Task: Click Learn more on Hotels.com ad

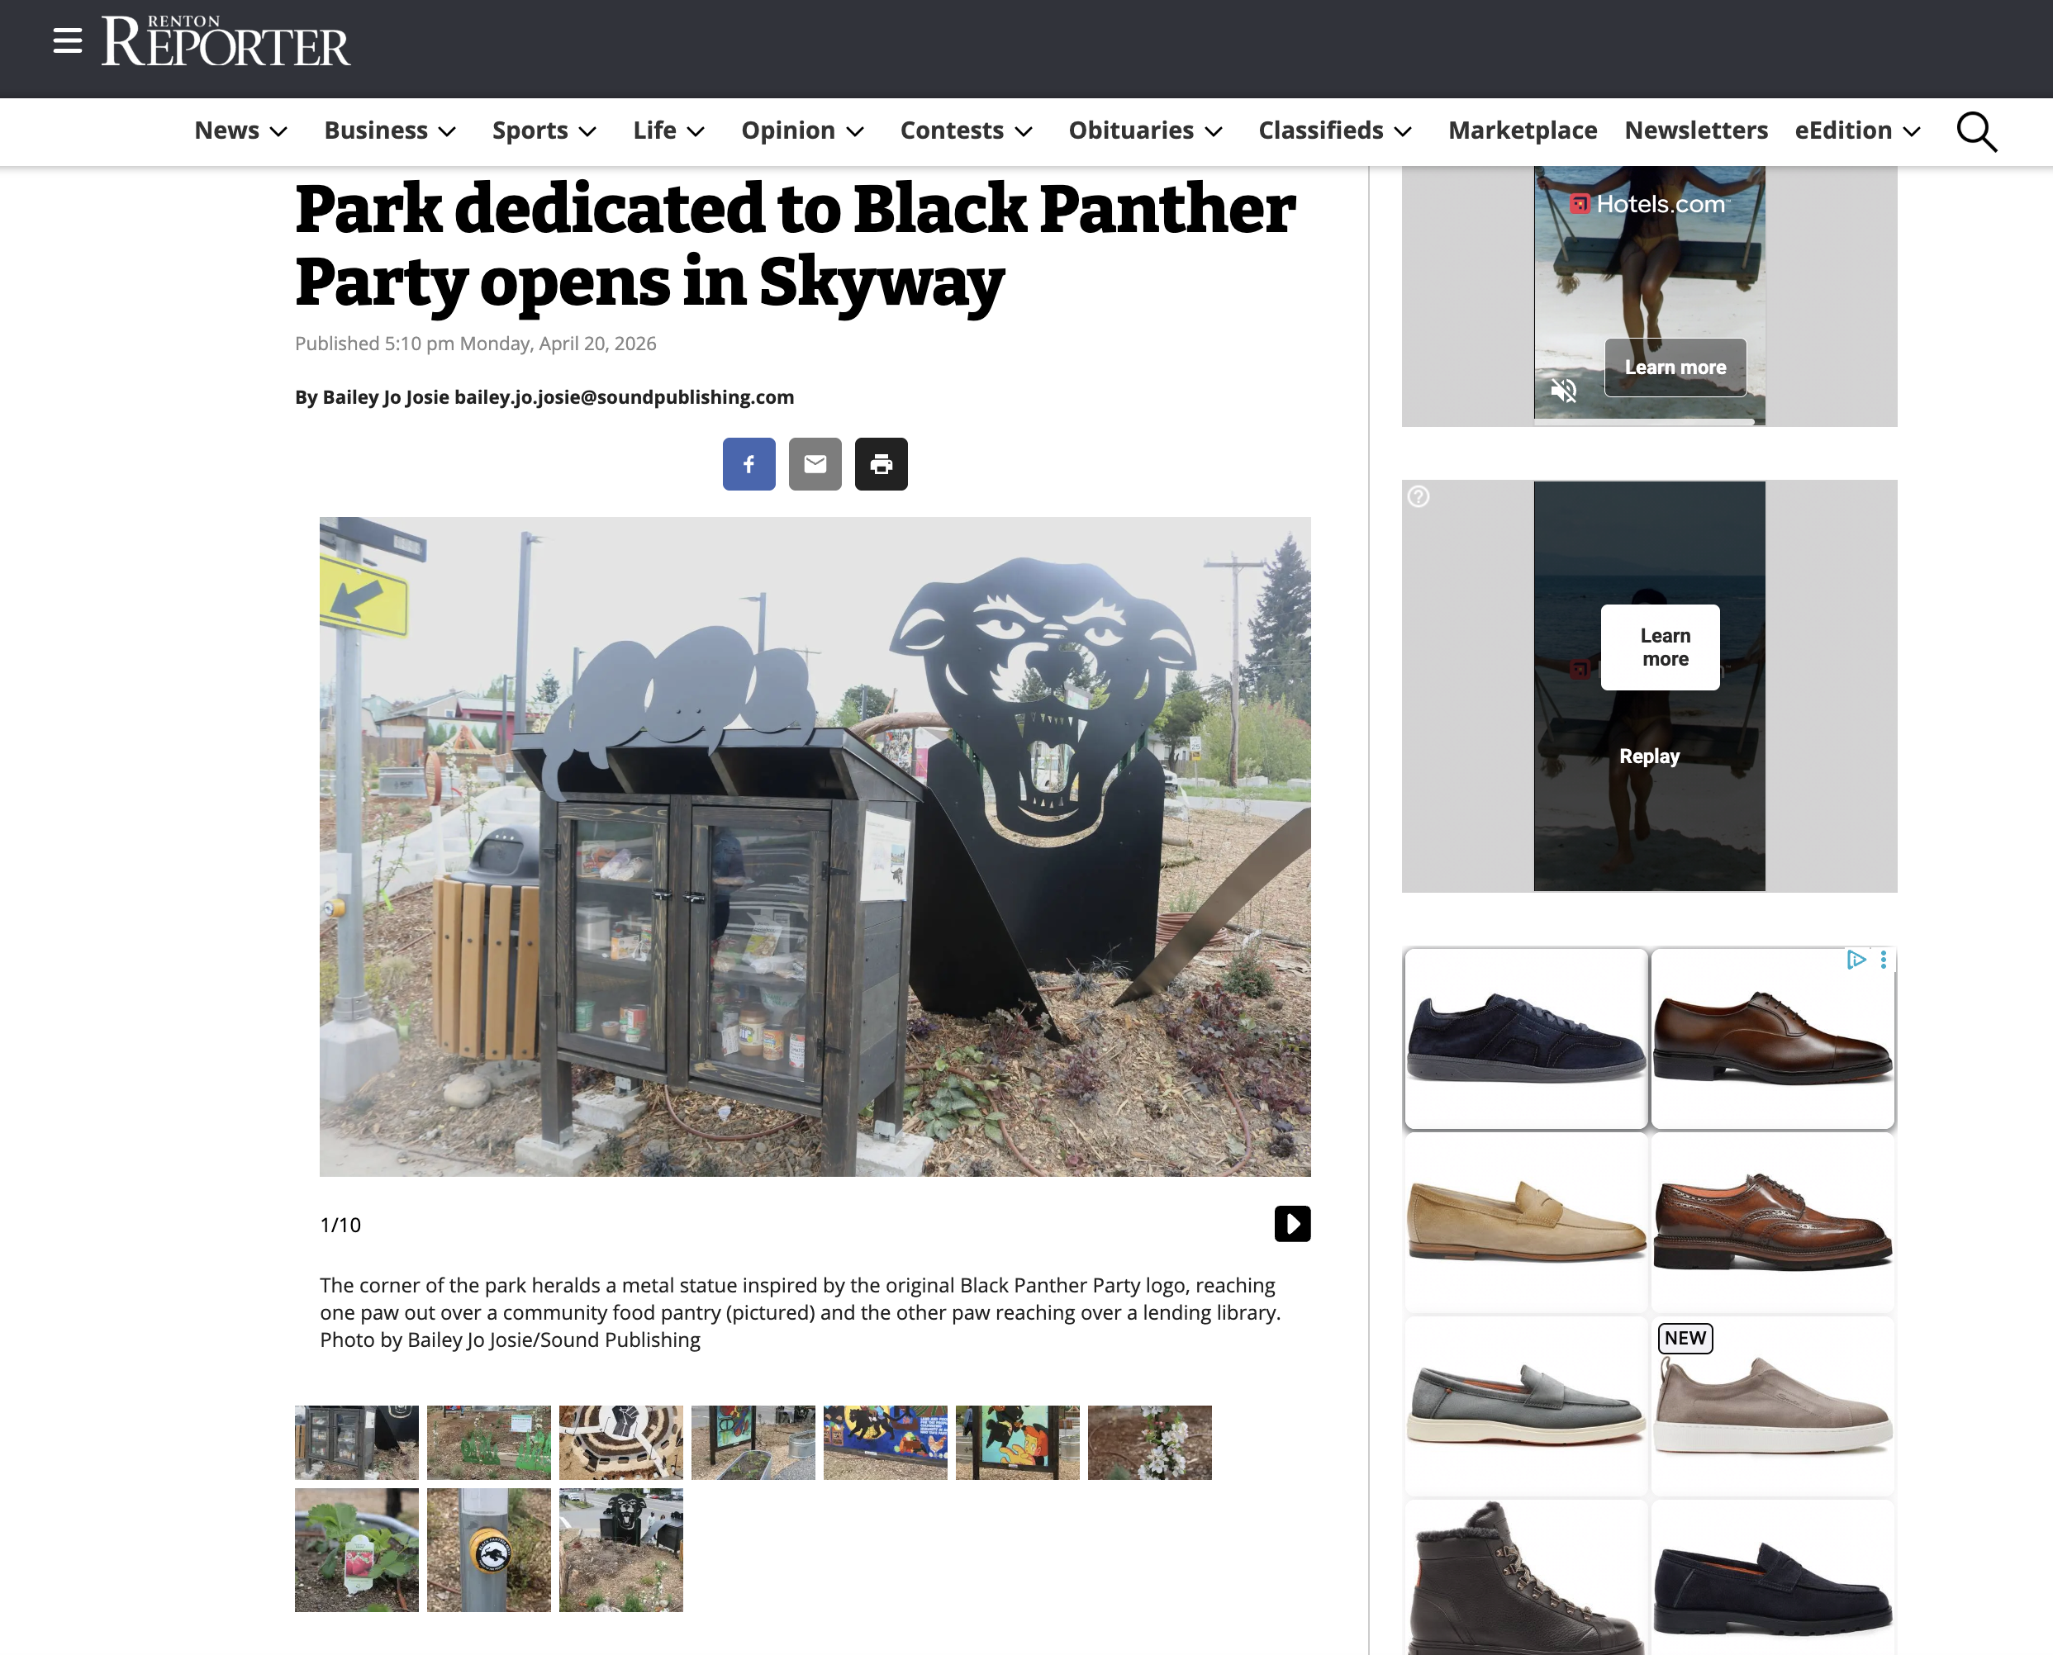Action: point(1675,367)
